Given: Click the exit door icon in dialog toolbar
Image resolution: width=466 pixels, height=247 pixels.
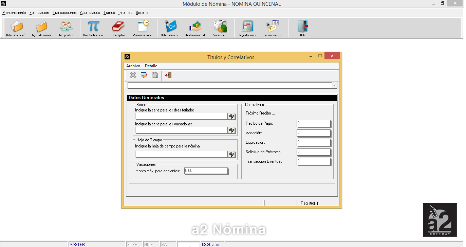Looking at the screenshot, I should (x=168, y=75).
